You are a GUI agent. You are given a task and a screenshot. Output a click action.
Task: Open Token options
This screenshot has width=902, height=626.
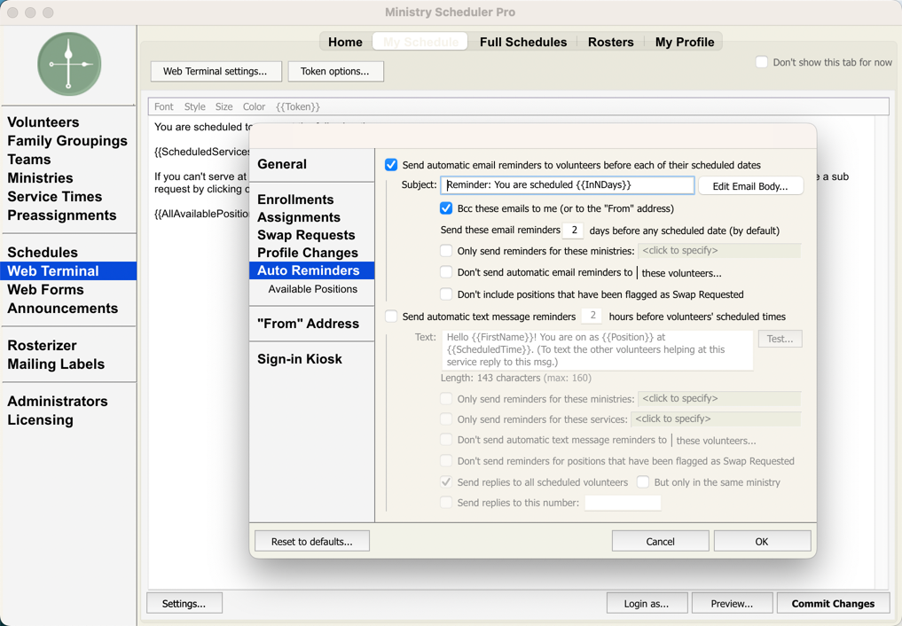[x=335, y=71]
